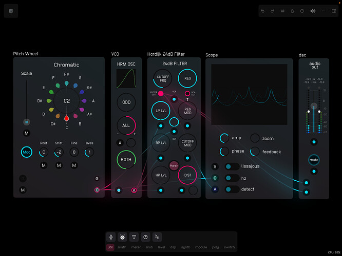The image size is (342, 256).
Task: Toggle the grid hash icon
Action: click(x=282, y=11)
